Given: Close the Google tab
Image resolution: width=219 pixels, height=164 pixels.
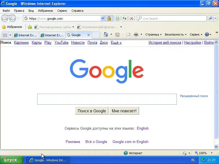Looking at the screenshot, I should [x=88, y=35].
